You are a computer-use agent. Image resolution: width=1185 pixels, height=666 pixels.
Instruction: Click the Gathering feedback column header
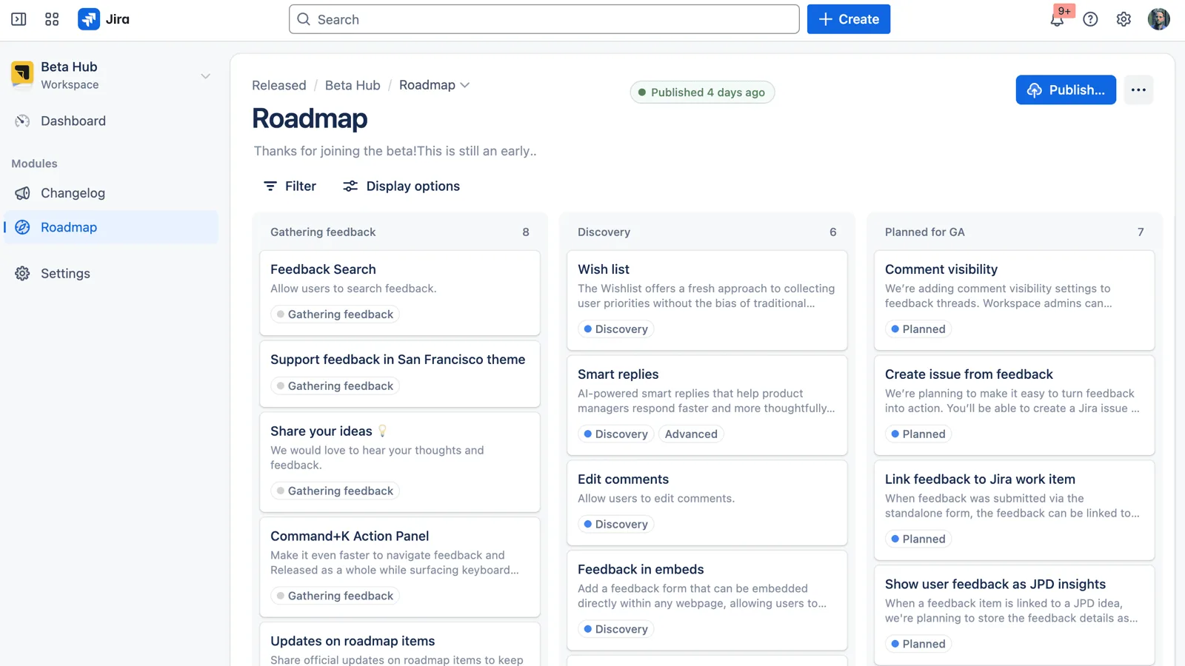click(323, 232)
